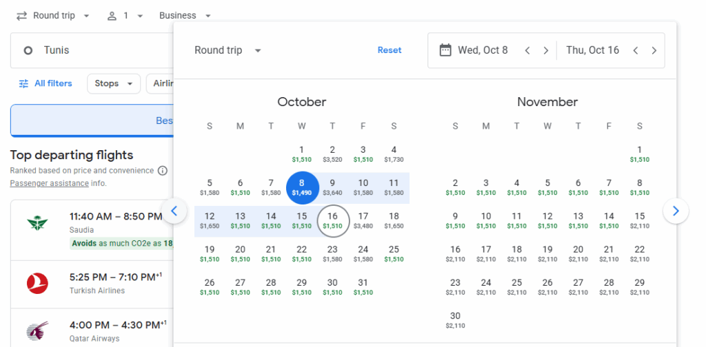Open the Passenger assistance link
The height and width of the screenshot is (347, 706).
pos(49,184)
